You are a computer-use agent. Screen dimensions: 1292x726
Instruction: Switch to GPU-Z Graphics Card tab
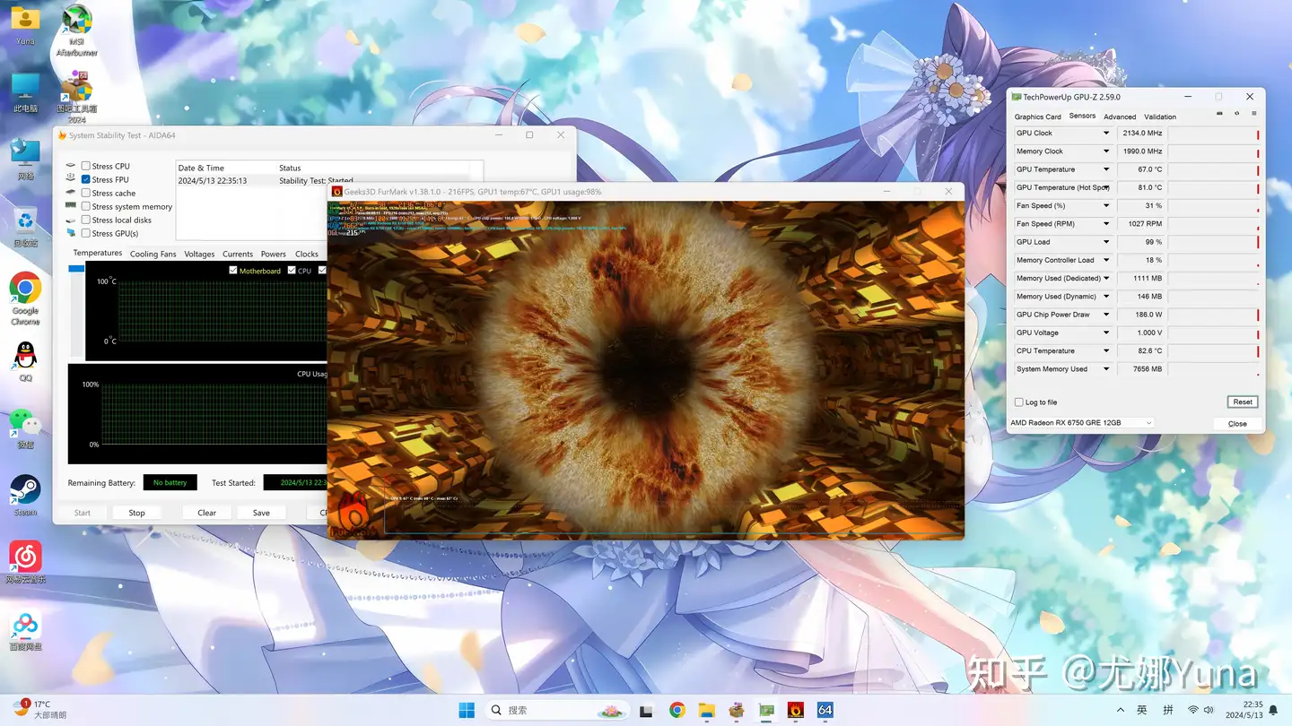(1037, 117)
